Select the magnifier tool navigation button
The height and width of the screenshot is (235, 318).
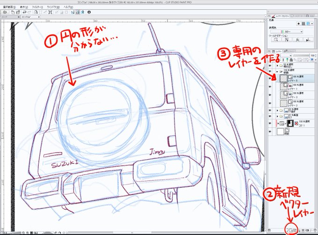pos(276,40)
